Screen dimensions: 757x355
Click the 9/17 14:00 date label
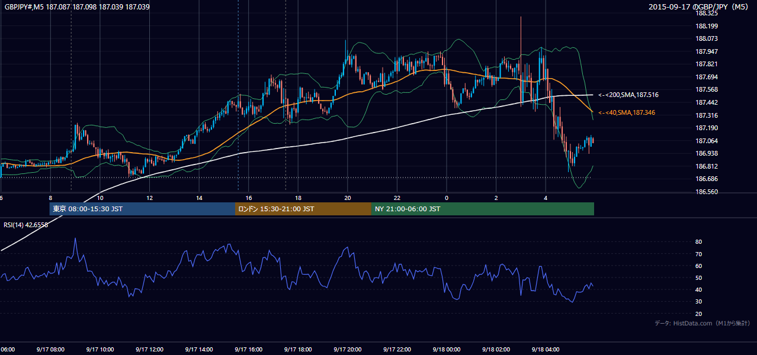[199, 350]
